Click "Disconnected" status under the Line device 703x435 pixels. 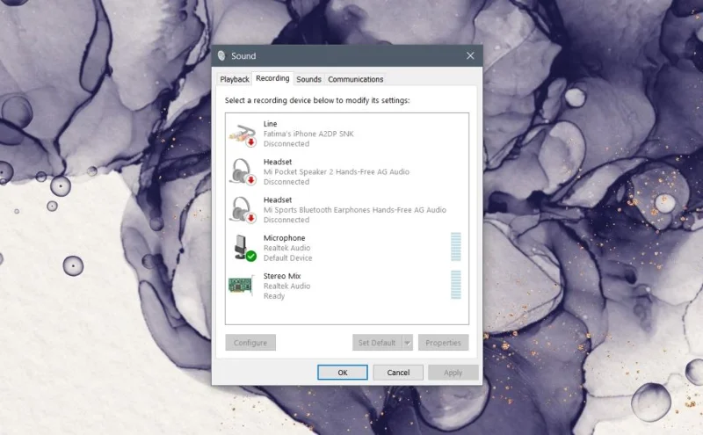click(286, 143)
